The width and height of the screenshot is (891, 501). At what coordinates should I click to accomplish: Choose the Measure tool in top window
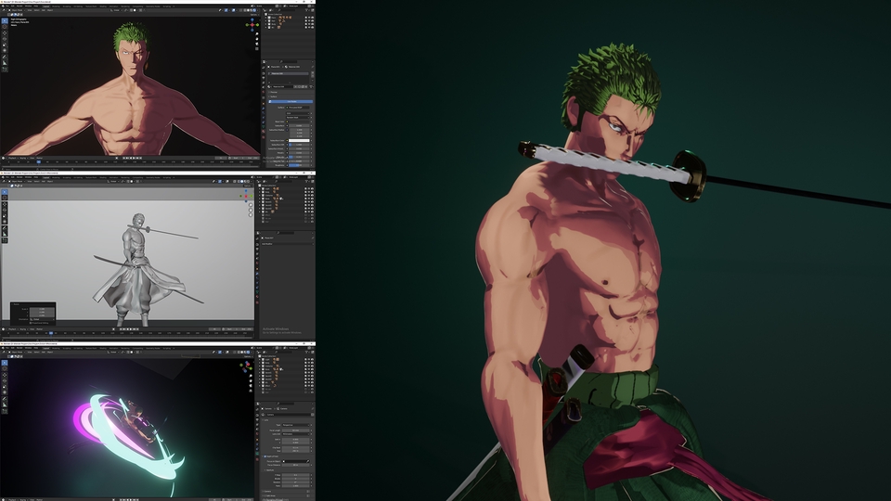click(x=5, y=63)
